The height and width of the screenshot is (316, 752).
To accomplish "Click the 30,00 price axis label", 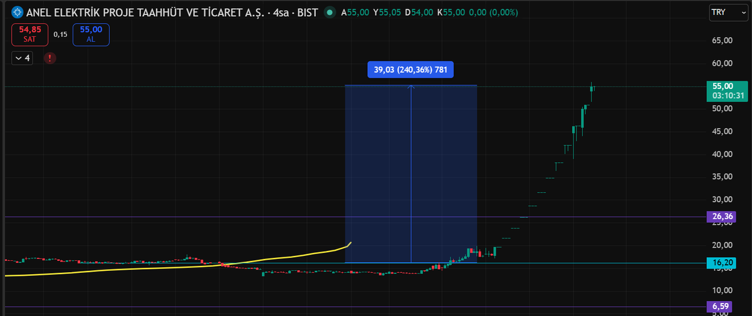I will [722, 200].
